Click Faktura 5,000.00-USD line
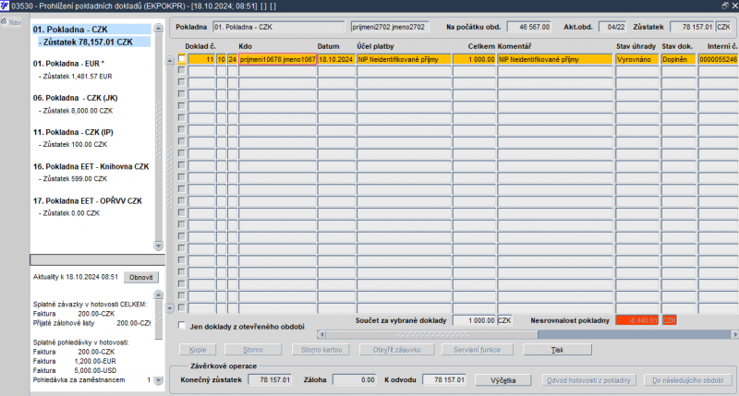The image size is (739, 396). pos(75,370)
